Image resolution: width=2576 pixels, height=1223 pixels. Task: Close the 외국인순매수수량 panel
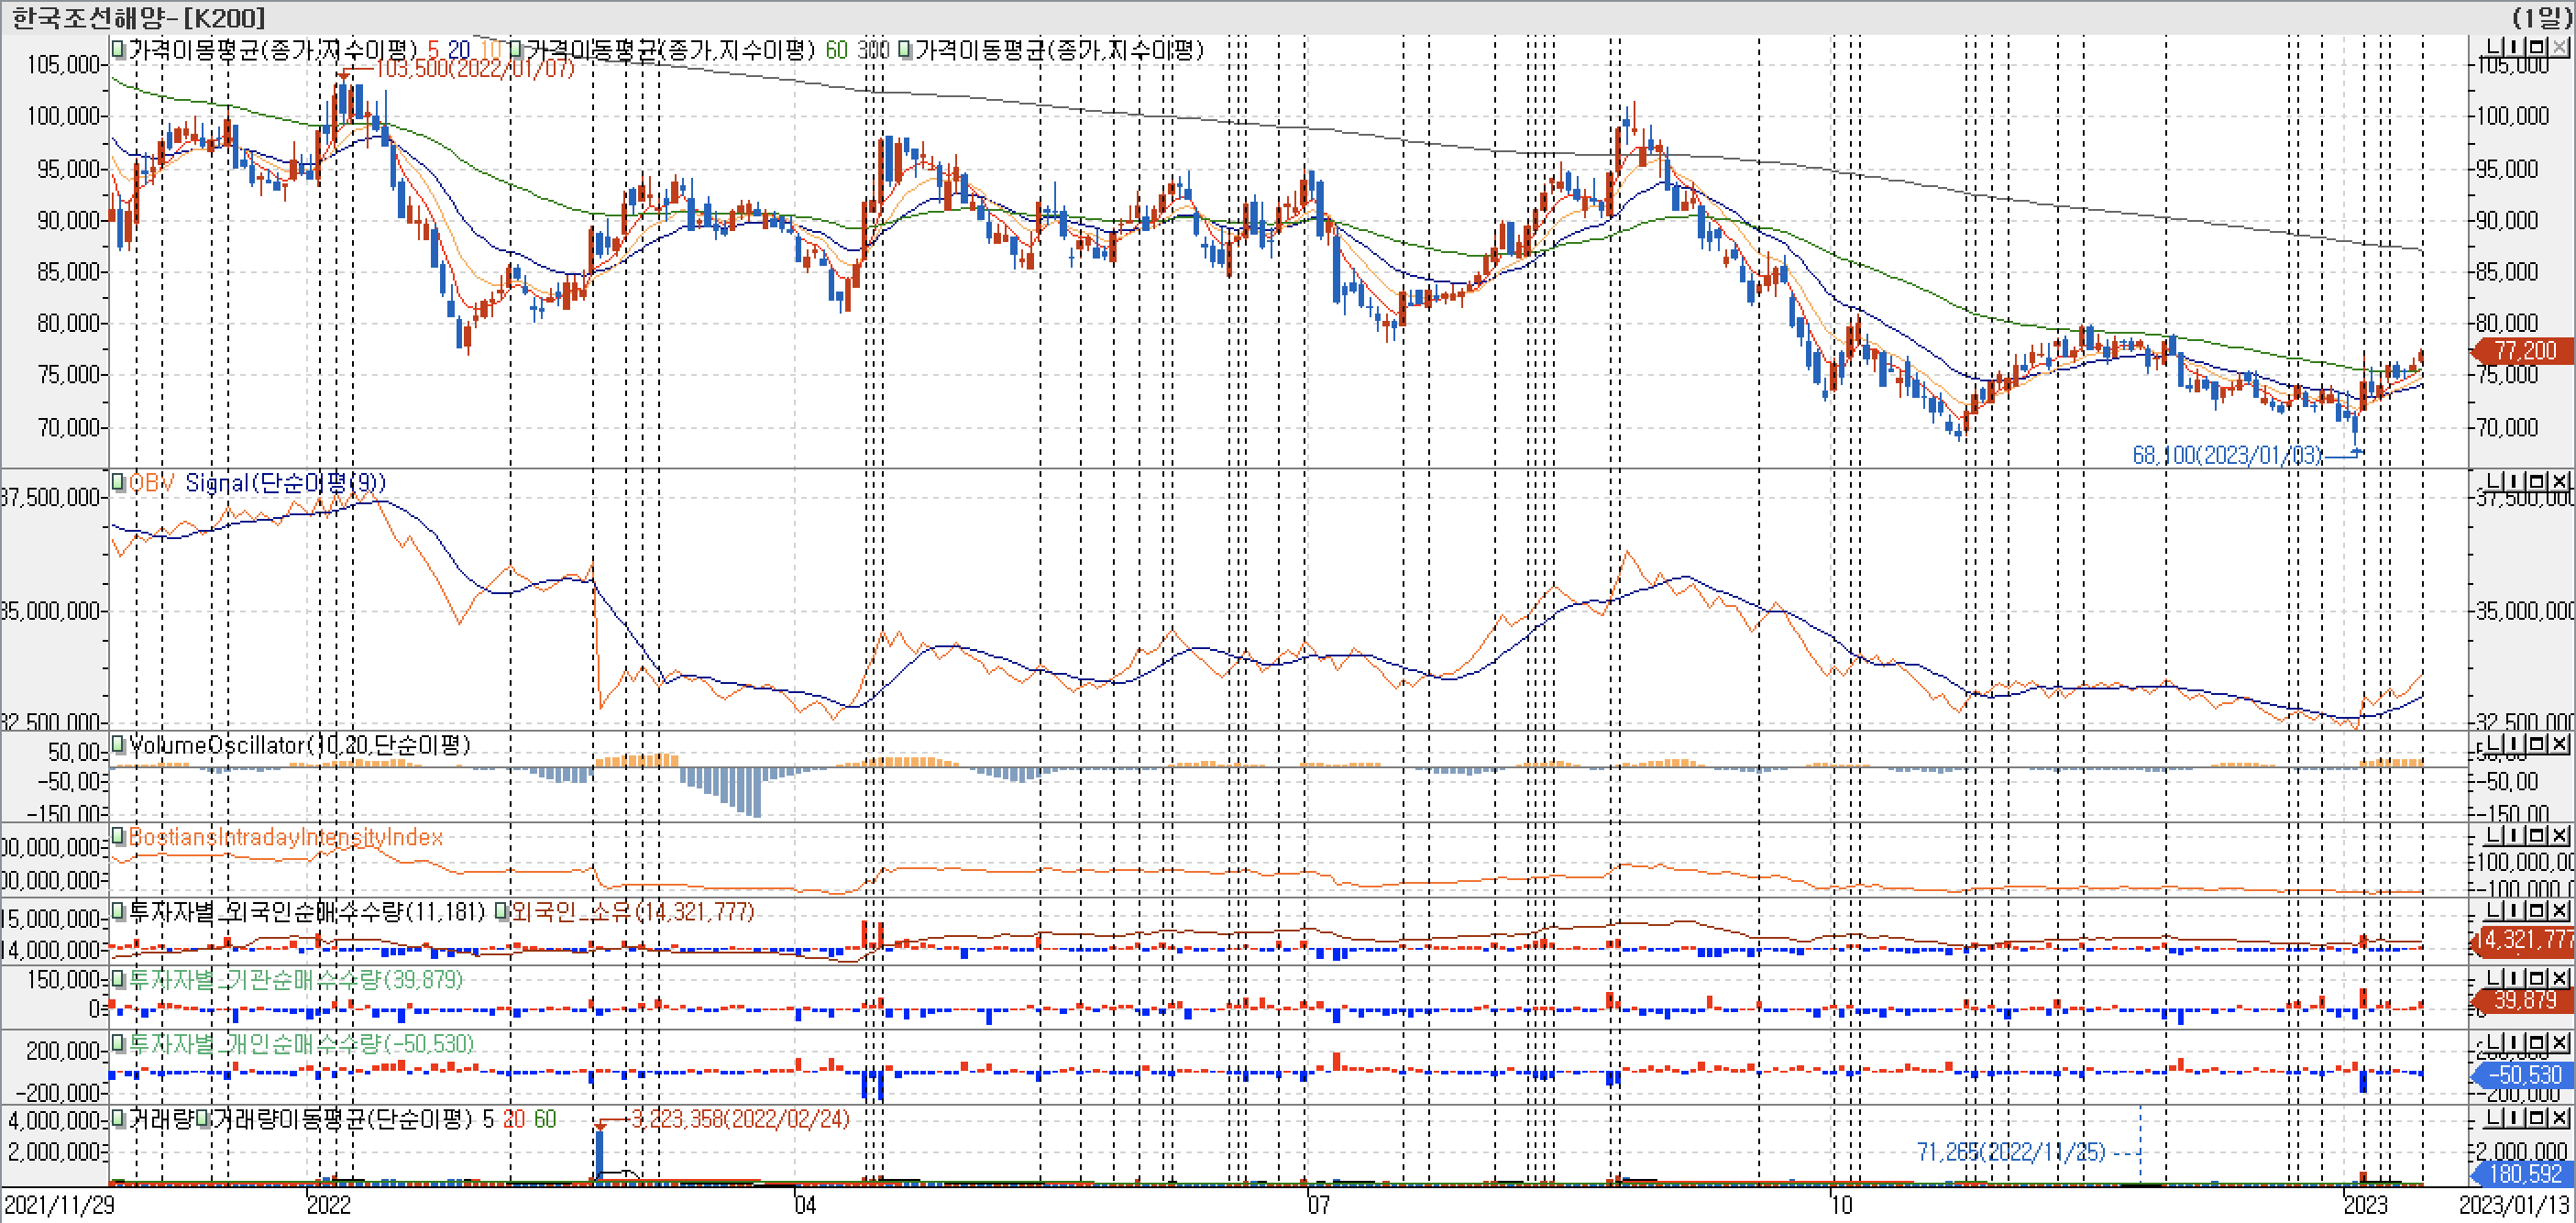point(2559,910)
